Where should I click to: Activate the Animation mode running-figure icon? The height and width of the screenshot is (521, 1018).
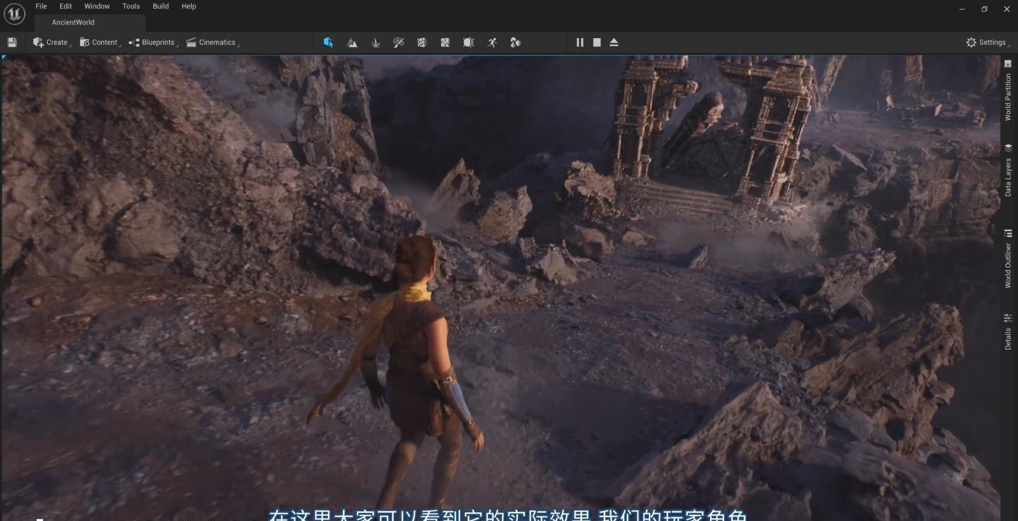point(492,43)
